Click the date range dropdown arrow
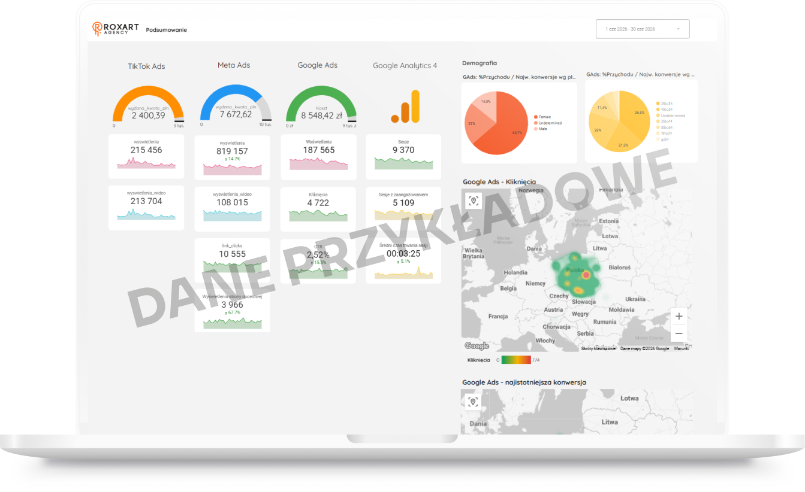 pyautogui.click(x=678, y=29)
